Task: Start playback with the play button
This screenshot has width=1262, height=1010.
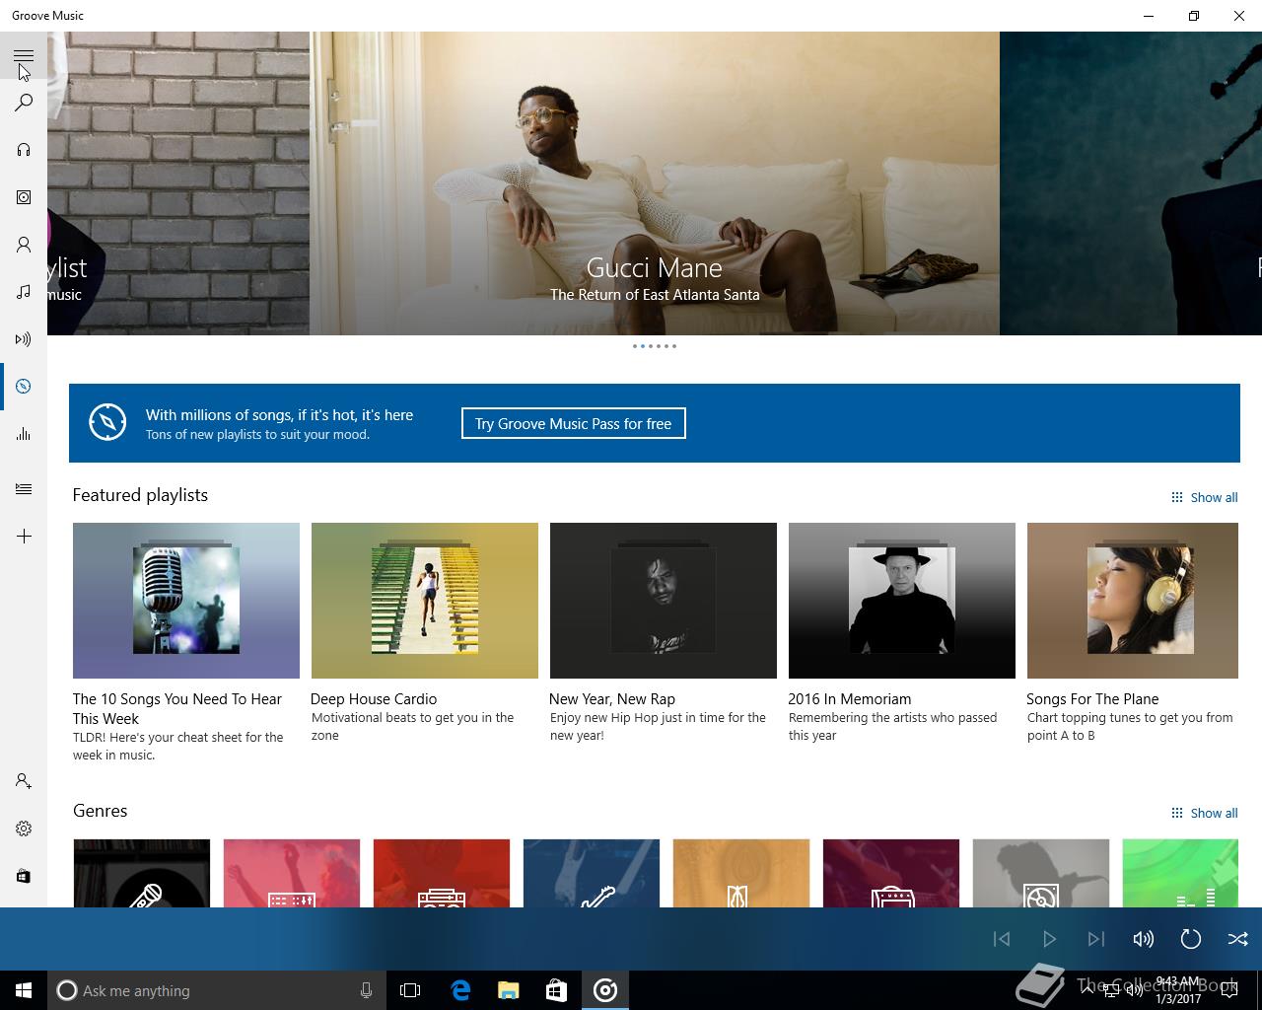Action: coord(1049,939)
